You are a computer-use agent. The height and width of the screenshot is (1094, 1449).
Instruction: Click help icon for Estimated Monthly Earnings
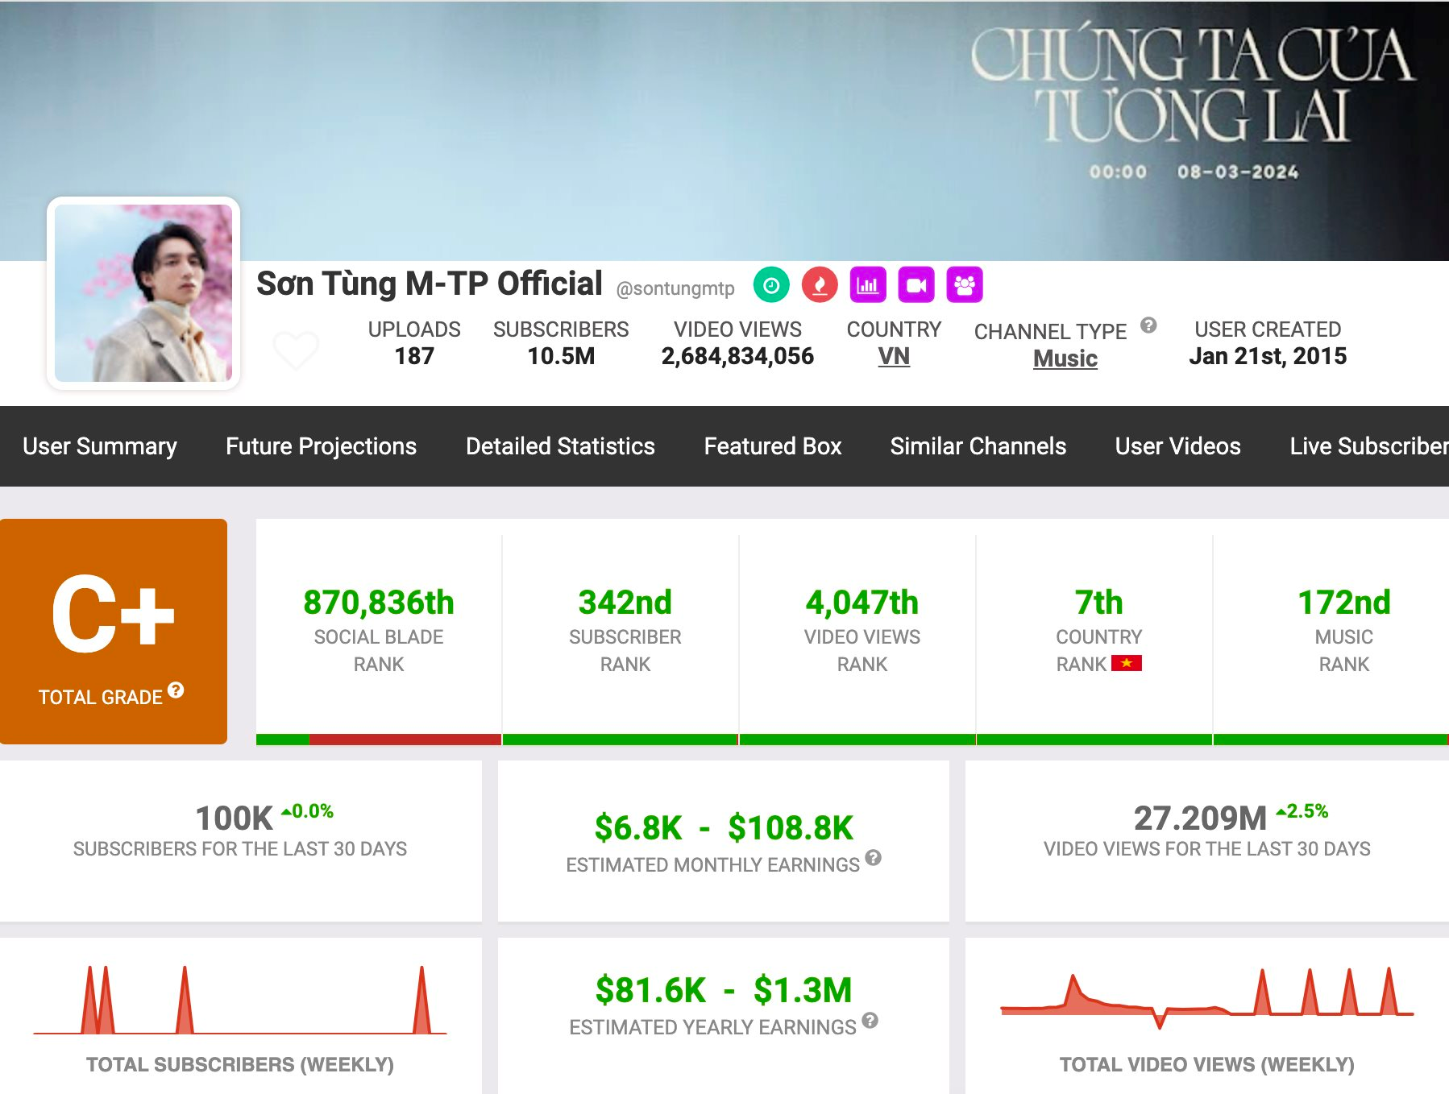pyautogui.click(x=873, y=858)
